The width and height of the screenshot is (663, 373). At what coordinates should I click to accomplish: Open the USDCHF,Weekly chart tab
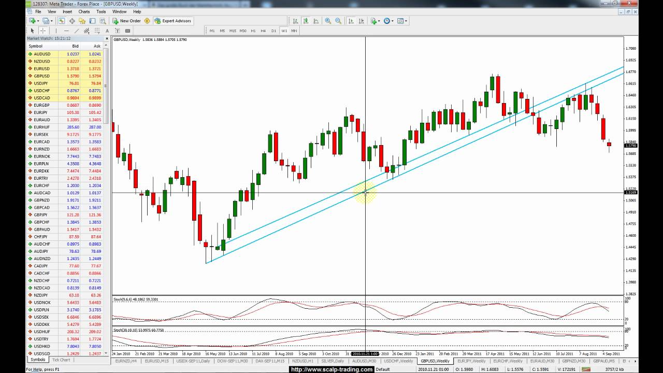pyautogui.click(x=399, y=361)
